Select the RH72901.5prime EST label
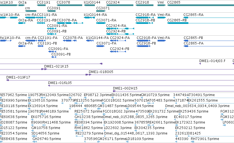 click(x=205, y=139)
